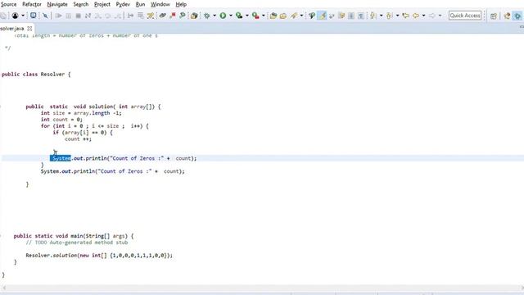Open dropdown arrow beside Coverage icon
This screenshot has width=524, height=295.
(x=247, y=16)
